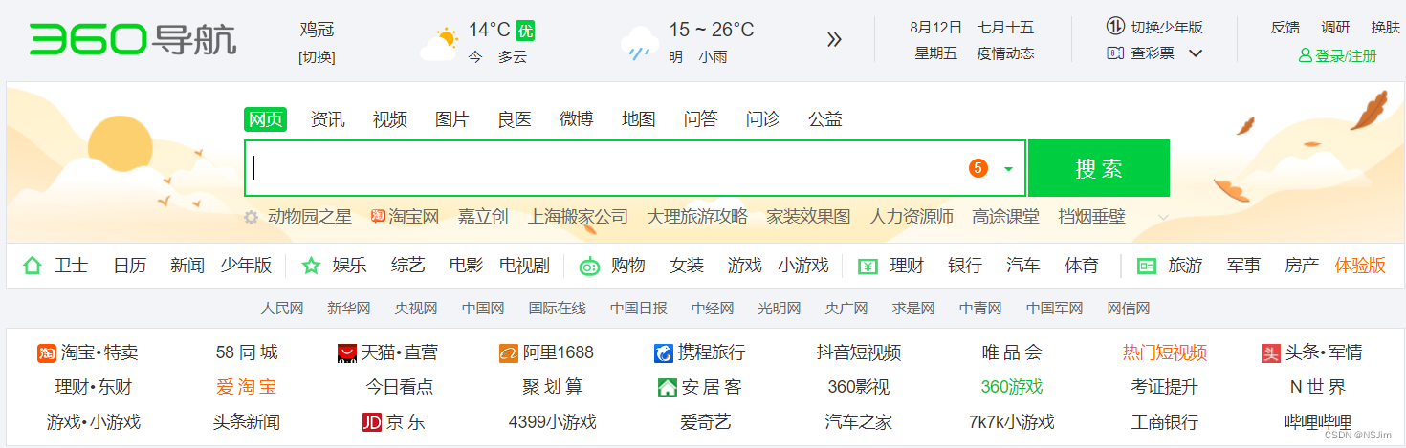Click the 大理旅游攻略 hot search word

coord(696,217)
